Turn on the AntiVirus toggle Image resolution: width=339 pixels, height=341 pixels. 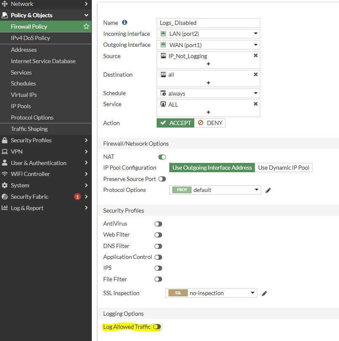pyautogui.click(x=158, y=224)
